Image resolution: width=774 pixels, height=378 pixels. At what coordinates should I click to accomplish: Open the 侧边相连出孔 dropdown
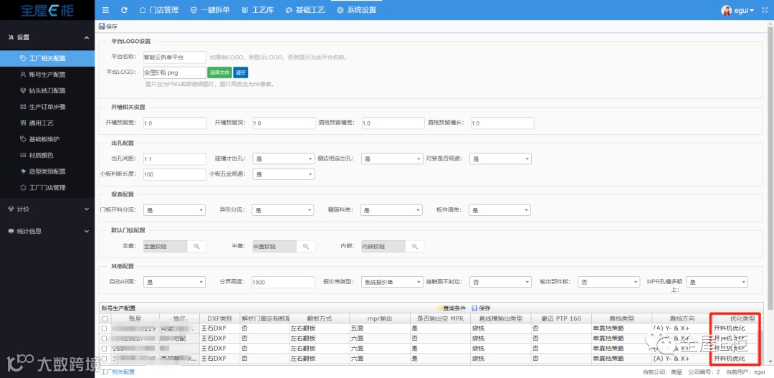(392, 159)
